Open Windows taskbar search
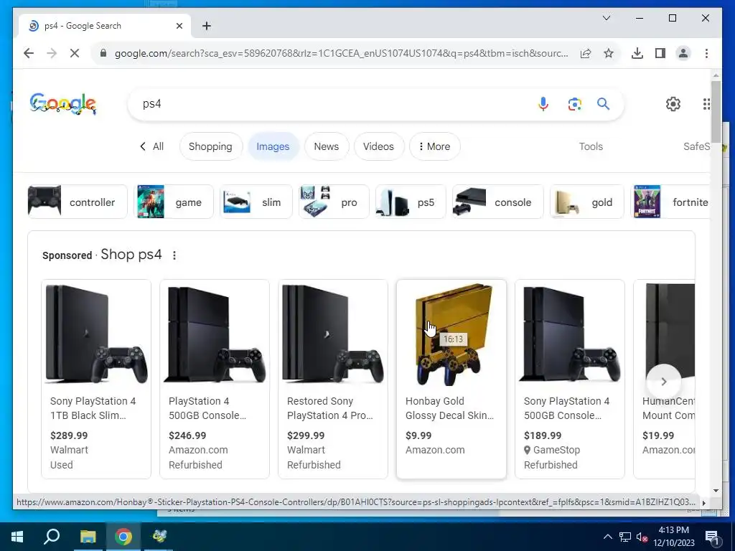735x551 pixels. pos(52,537)
